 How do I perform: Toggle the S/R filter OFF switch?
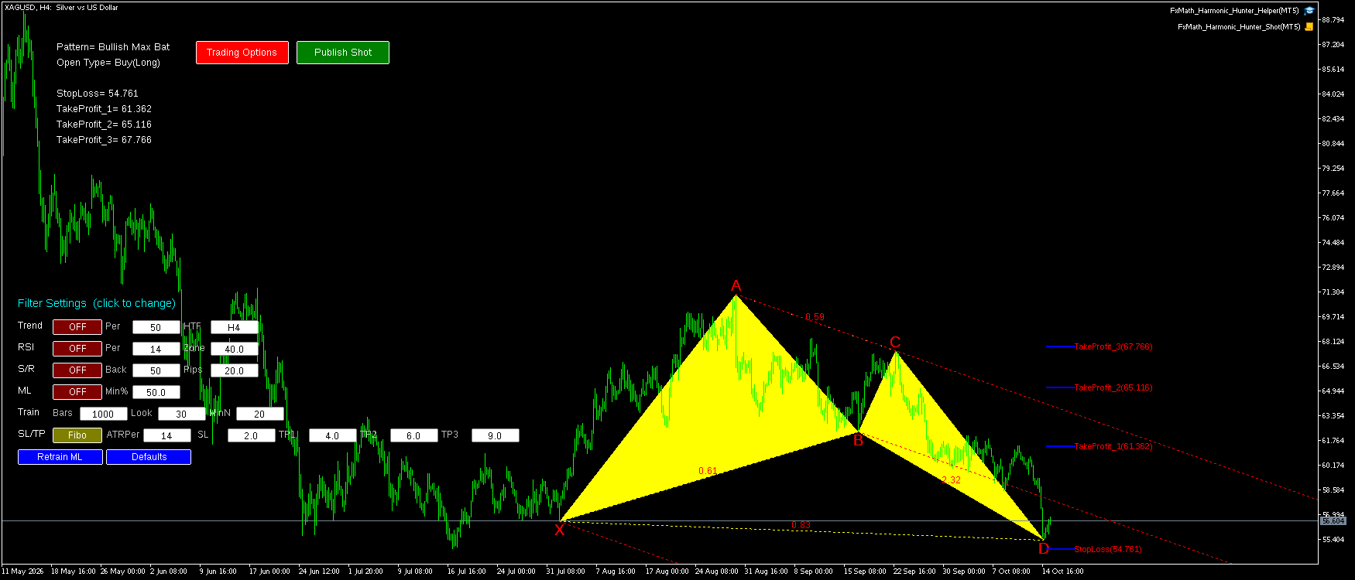(77, 370)
